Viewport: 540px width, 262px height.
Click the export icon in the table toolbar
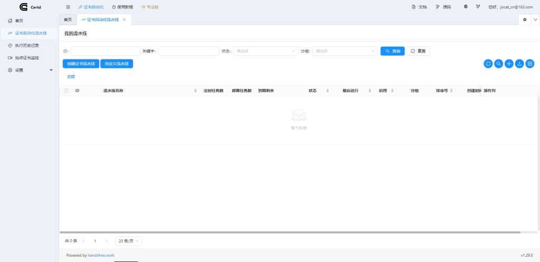519,64
